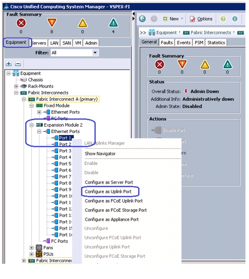Image resolution: width=249 pixels, height=279 pixels.
Task: Click the PSUs icon in tree
Action: coord(39,254)
